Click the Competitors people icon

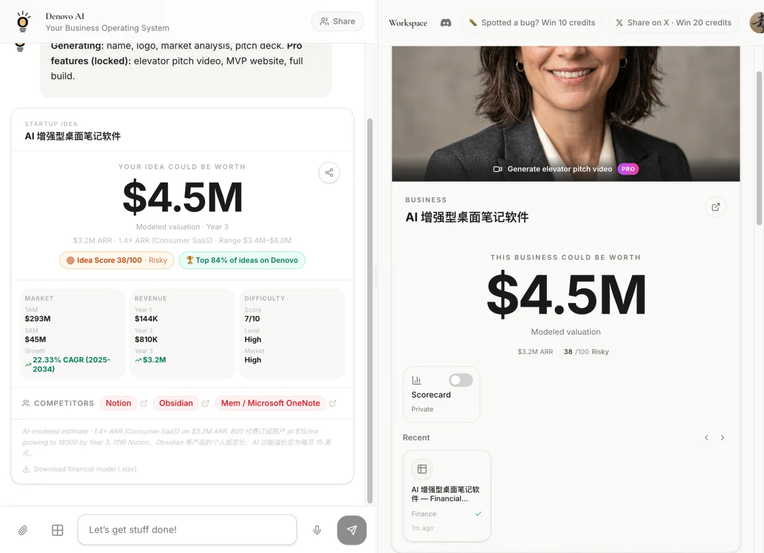click(26, 403)
